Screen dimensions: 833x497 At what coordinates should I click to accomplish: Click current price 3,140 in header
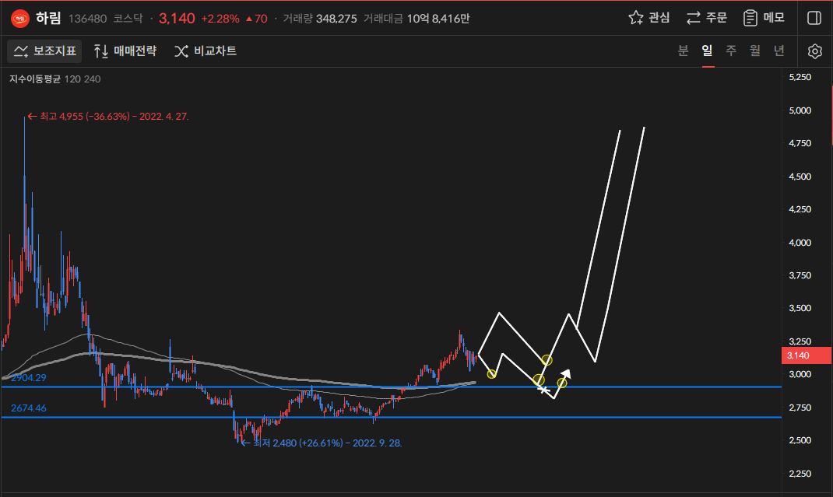[x=177, y=19]
